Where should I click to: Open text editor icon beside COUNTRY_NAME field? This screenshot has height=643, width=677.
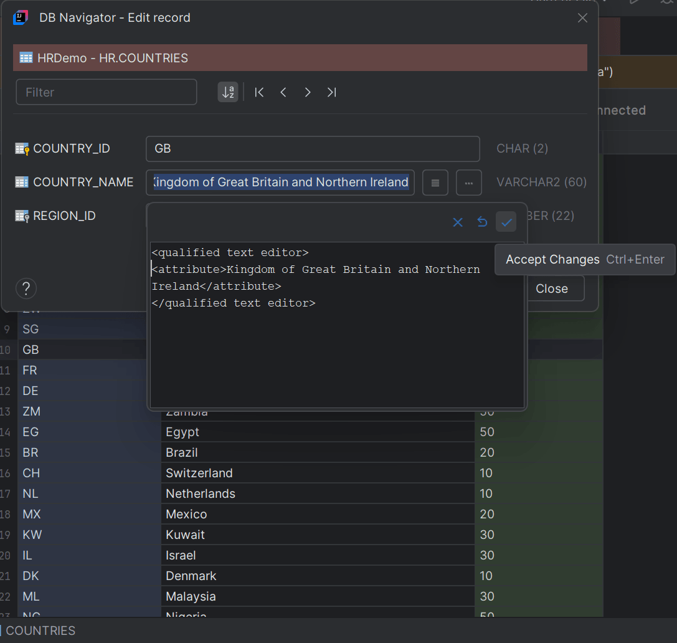435,182
